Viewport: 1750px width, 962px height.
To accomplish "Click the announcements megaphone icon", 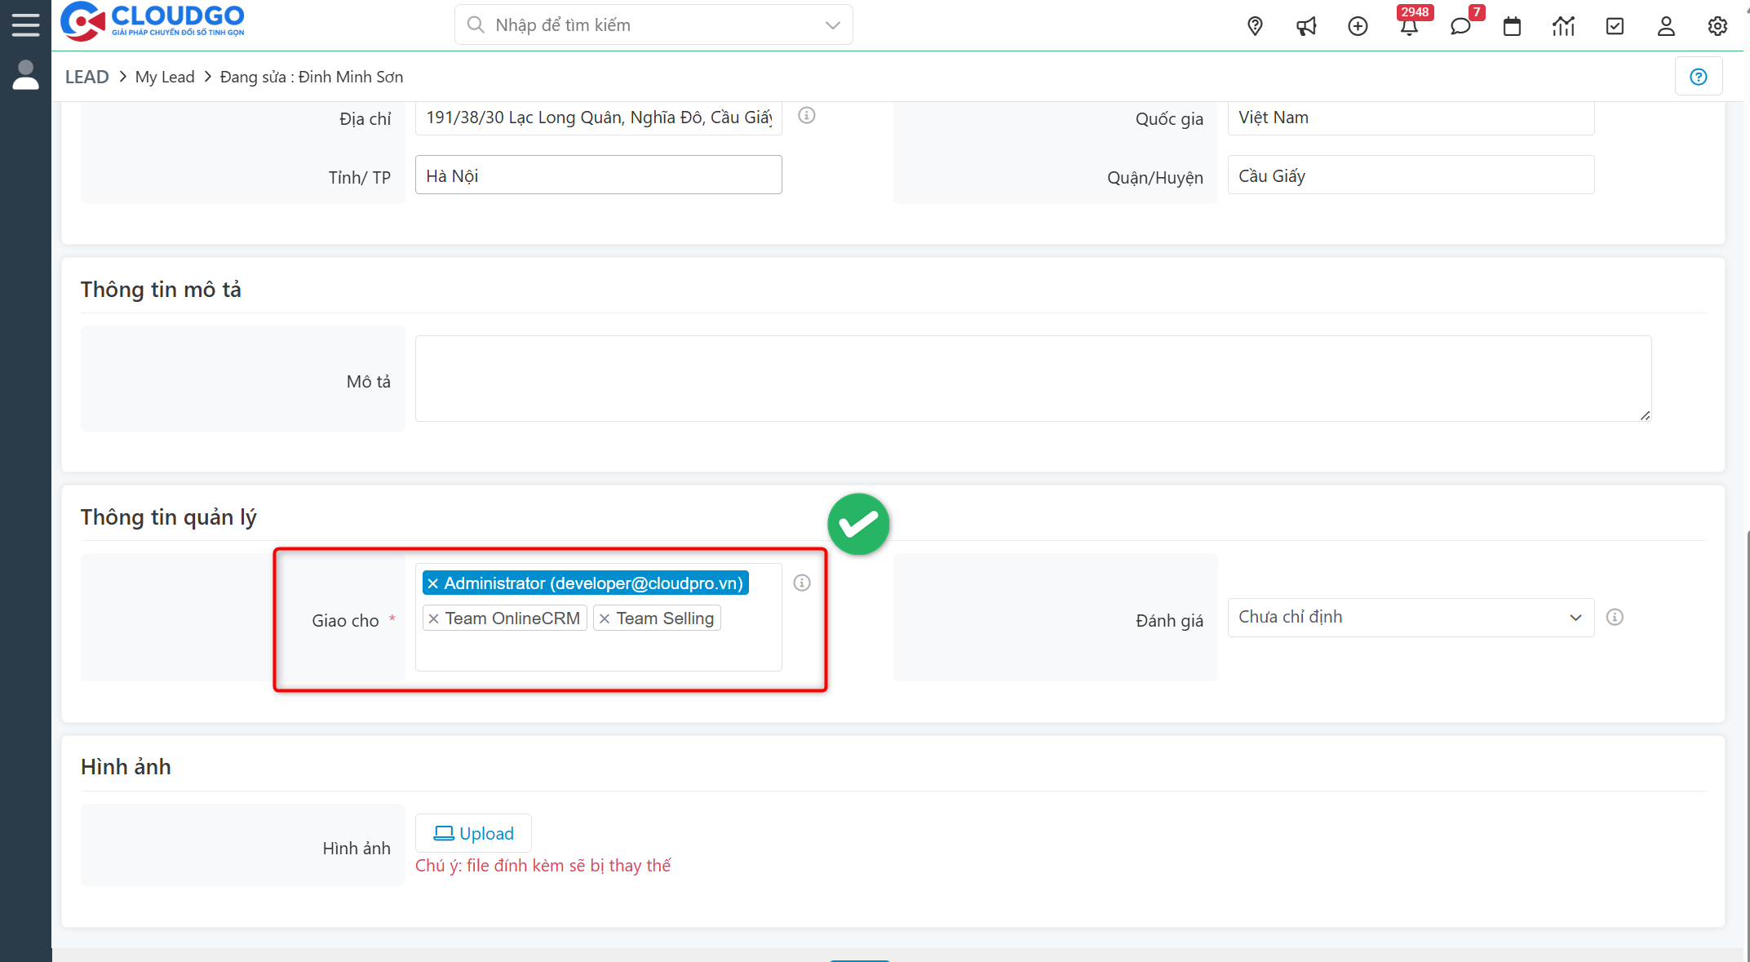I will coord(1306,25).
